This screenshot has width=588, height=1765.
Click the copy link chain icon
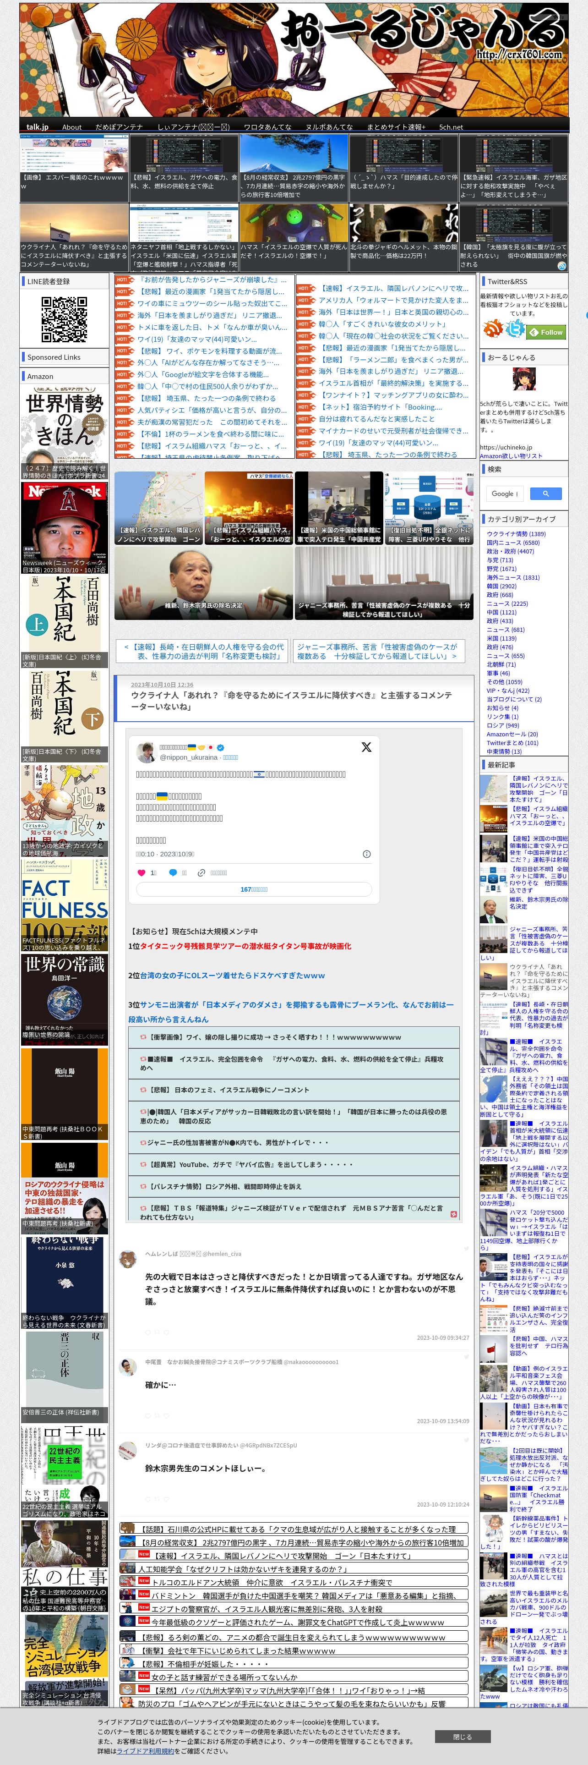pyautogui.click(x=201, y=872)
